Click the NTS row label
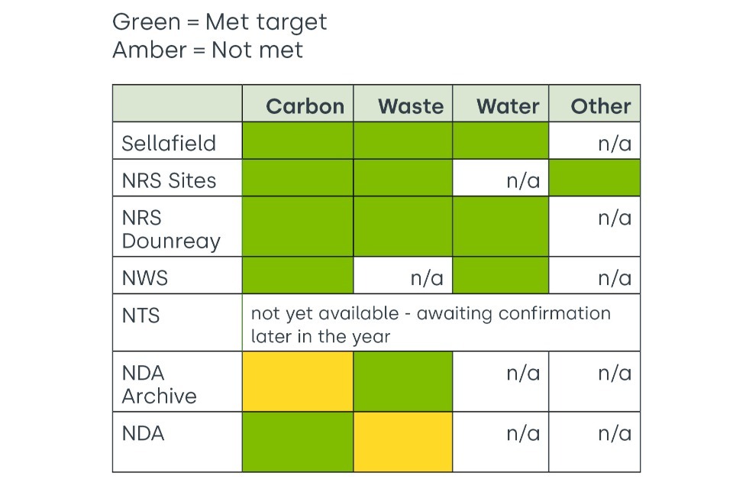 coord(141,316)
